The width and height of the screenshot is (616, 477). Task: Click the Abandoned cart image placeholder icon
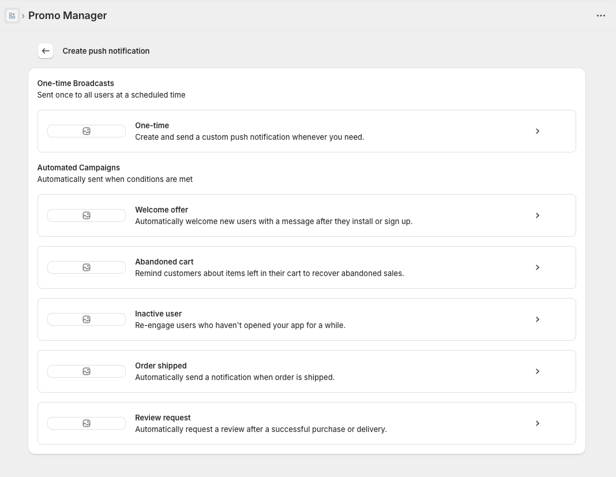click(x=87, y=267)
